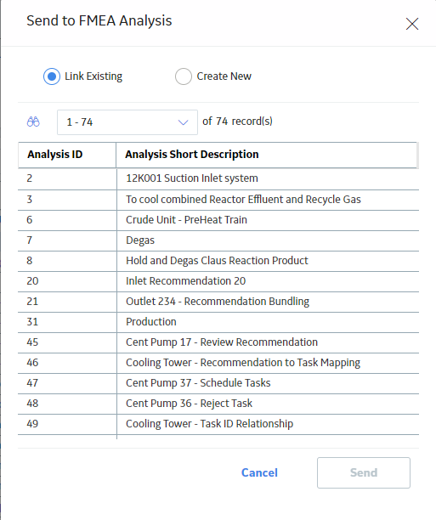436x520 pixels.
Task: Select Inlet Recommendation 20 row
Action: [x=218, y=281]
